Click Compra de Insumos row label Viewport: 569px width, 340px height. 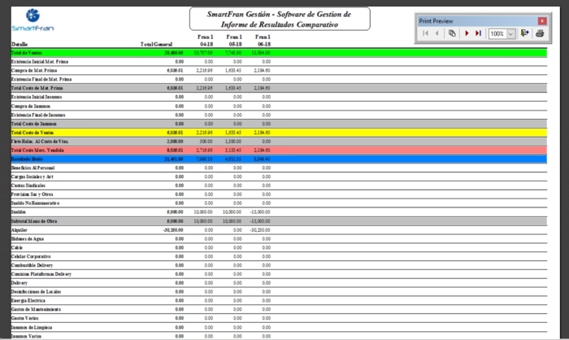pos(31,106)
